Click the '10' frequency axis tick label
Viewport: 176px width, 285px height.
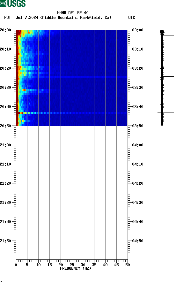tap(38, 265)
